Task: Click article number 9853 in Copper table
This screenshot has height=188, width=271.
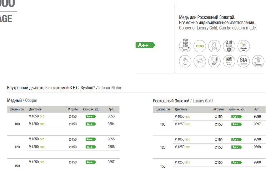Action: [111, 116]
